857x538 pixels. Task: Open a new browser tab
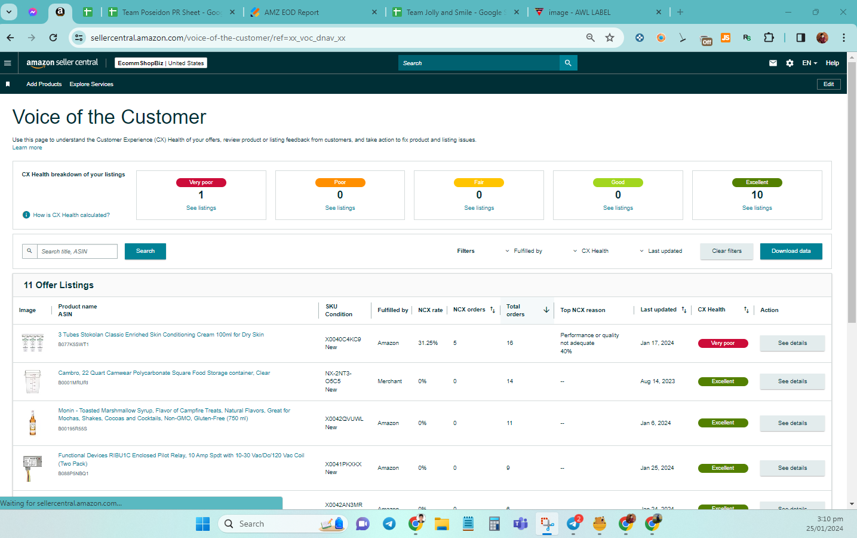(x=680, y=12)
